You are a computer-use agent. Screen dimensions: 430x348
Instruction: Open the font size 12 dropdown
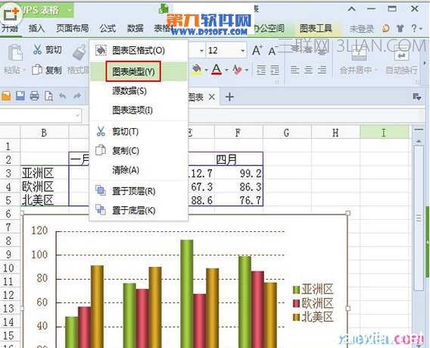pyautogui.click(x=243, y=51)
